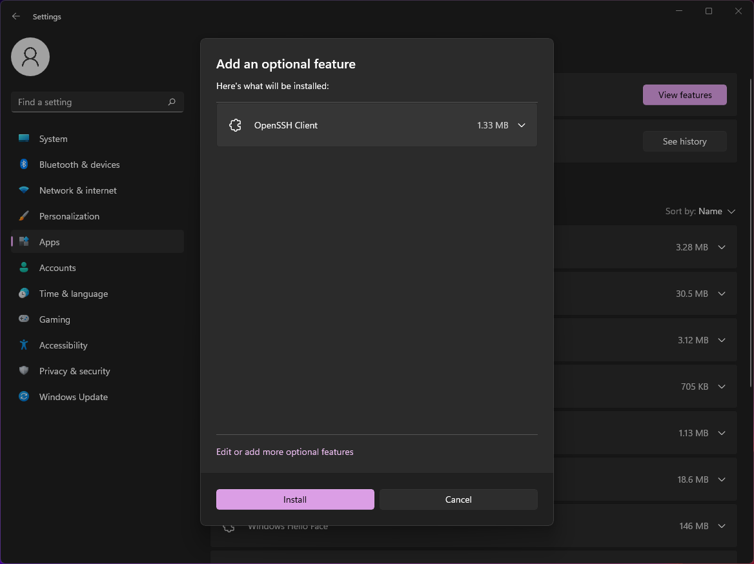Open the Sort by Name dropdown
This screenshot has height=564, width=754.
coord(700,211)
